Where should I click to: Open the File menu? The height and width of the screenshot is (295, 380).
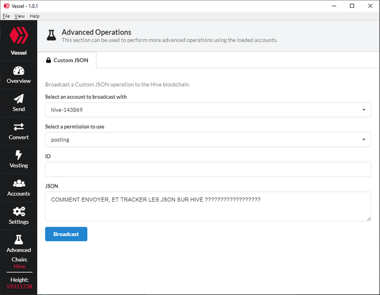pyautogui.click(x=6, y=16)
